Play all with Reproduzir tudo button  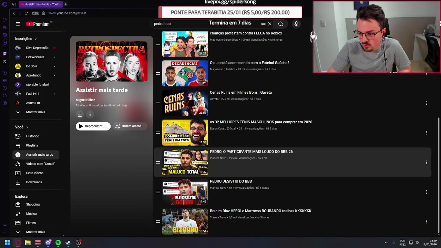[x=93, y=126]
